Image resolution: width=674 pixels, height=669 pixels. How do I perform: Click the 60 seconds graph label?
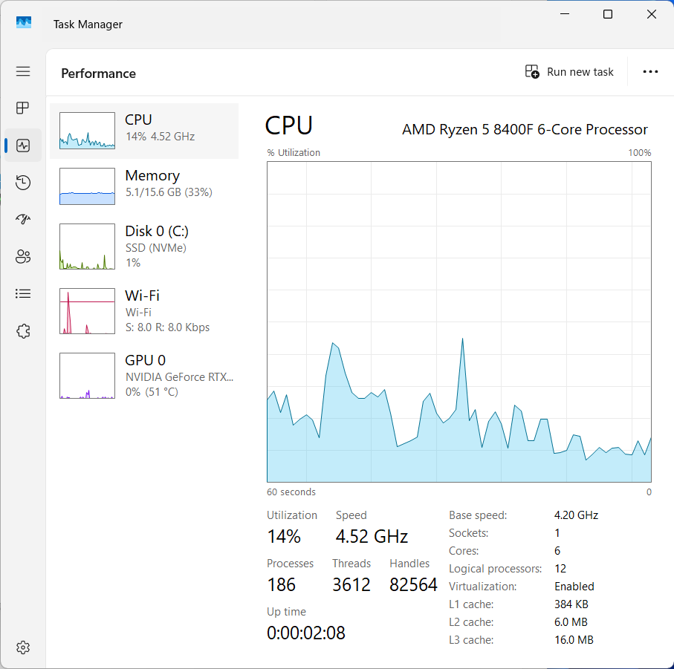click(291, 492)
